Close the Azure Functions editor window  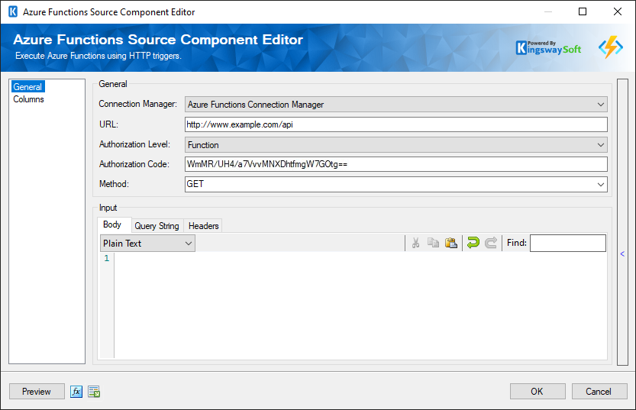point(618,11)
